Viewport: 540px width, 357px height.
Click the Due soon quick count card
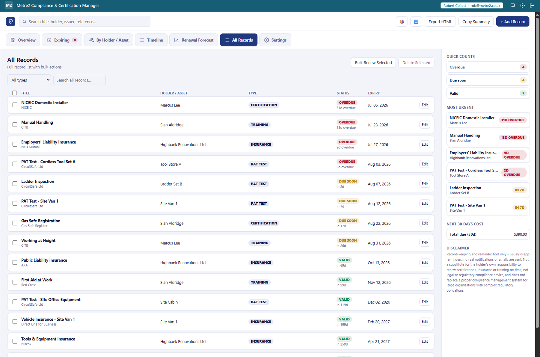pos(488,80)
